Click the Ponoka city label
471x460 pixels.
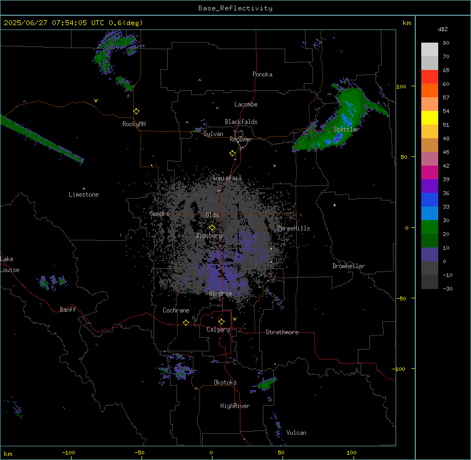click(x=262, y=74)
